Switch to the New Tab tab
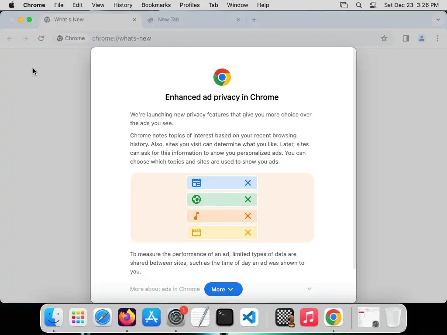The image size is (447, 335). tap(194, 20)
